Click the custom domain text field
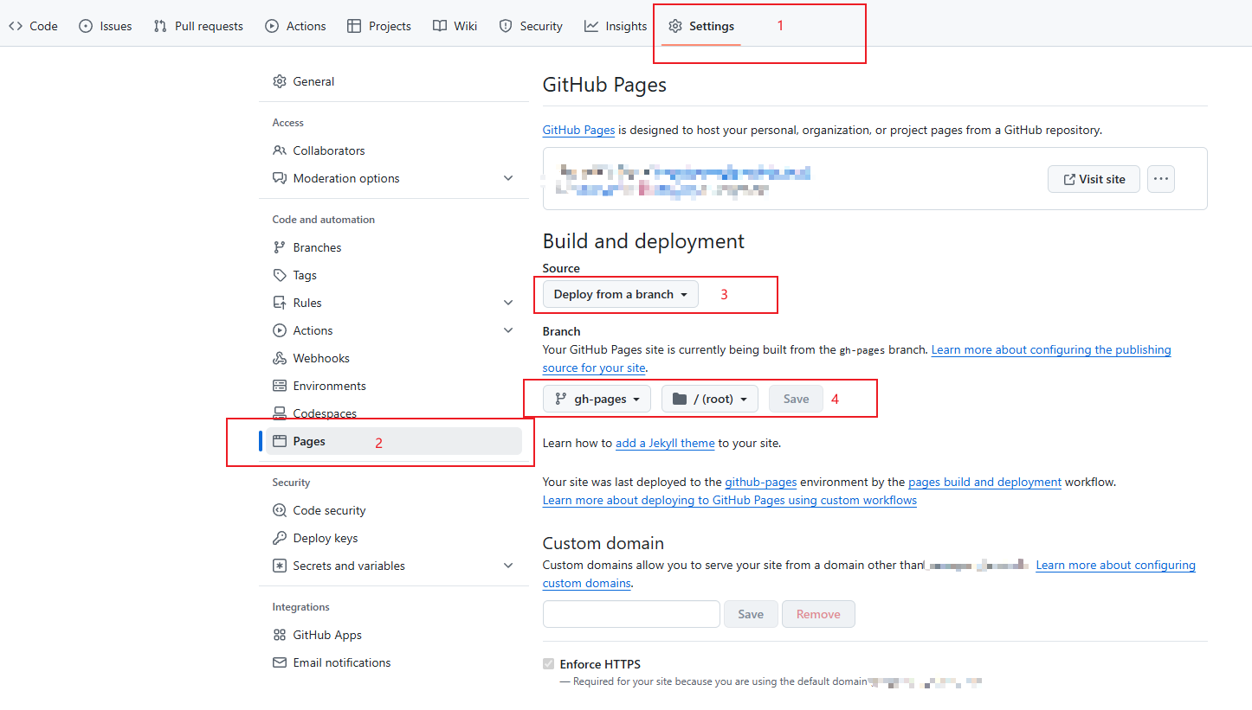Screen dimensions: 1252x710 tap(631, 614)
